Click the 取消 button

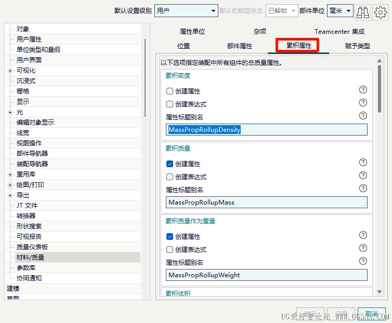click(x=372, y=314)
